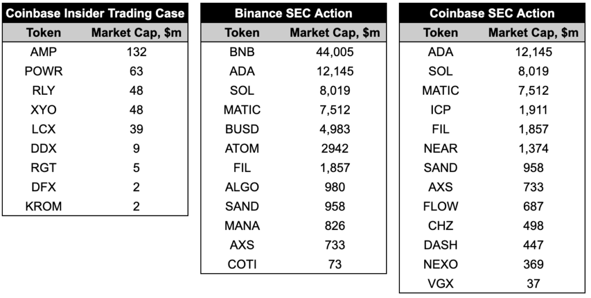
Task: Click the ATOM market cap 2942
Action: [335, 148]
